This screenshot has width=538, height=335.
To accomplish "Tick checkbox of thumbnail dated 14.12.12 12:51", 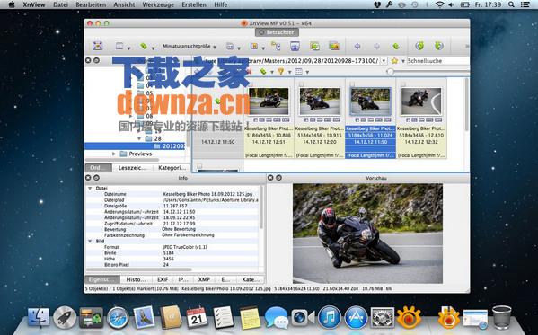I will pyautogui.click(x=251, y=84).
